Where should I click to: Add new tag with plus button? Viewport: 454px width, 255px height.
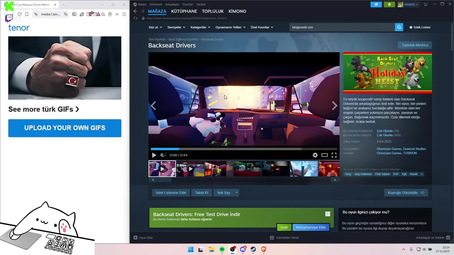(x=422, y=174)
